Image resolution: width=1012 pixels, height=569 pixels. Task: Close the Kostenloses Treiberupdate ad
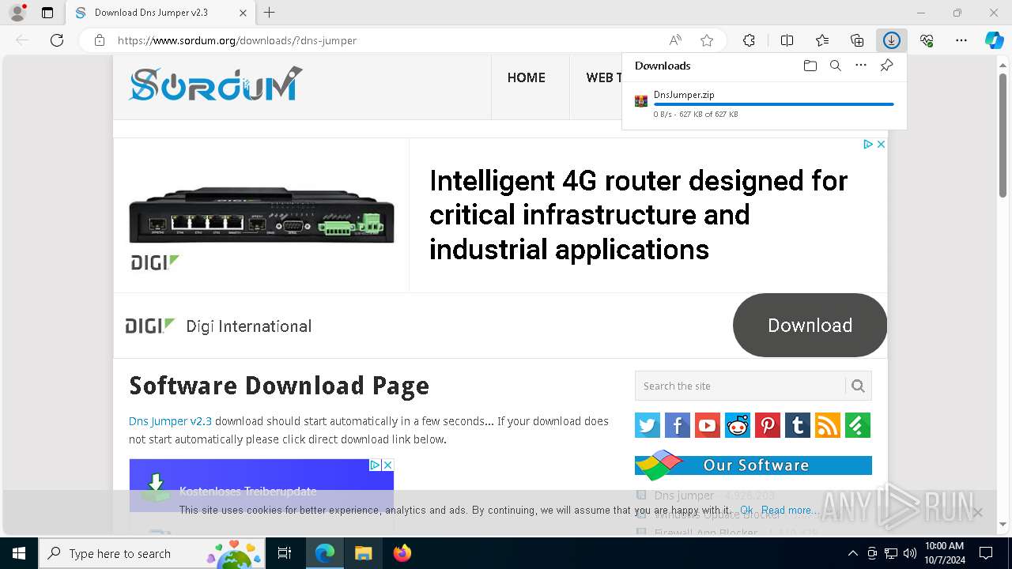pyautogui.click(x=387, y=465)
